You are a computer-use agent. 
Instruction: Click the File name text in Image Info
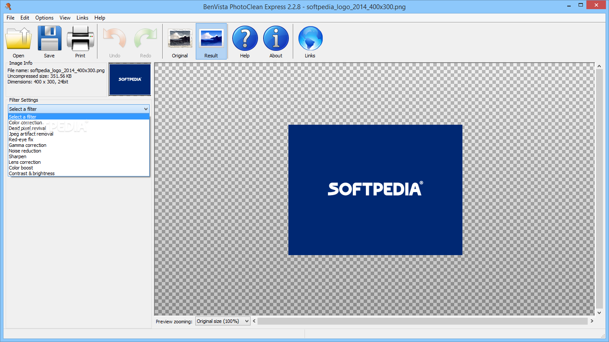click(x=56, y=70)
